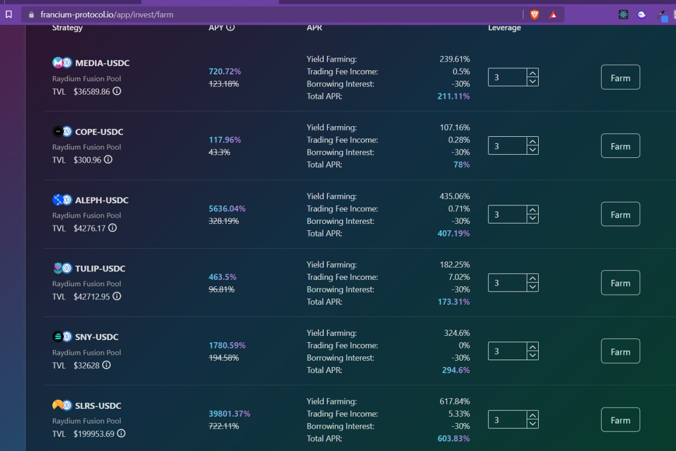Open the React Developer Tools extension
676x451 pixels.
[623, 15]
